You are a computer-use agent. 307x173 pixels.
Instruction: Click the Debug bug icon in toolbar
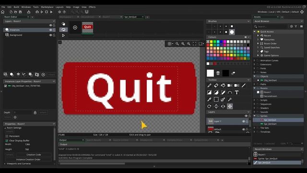tap(37, 12)
